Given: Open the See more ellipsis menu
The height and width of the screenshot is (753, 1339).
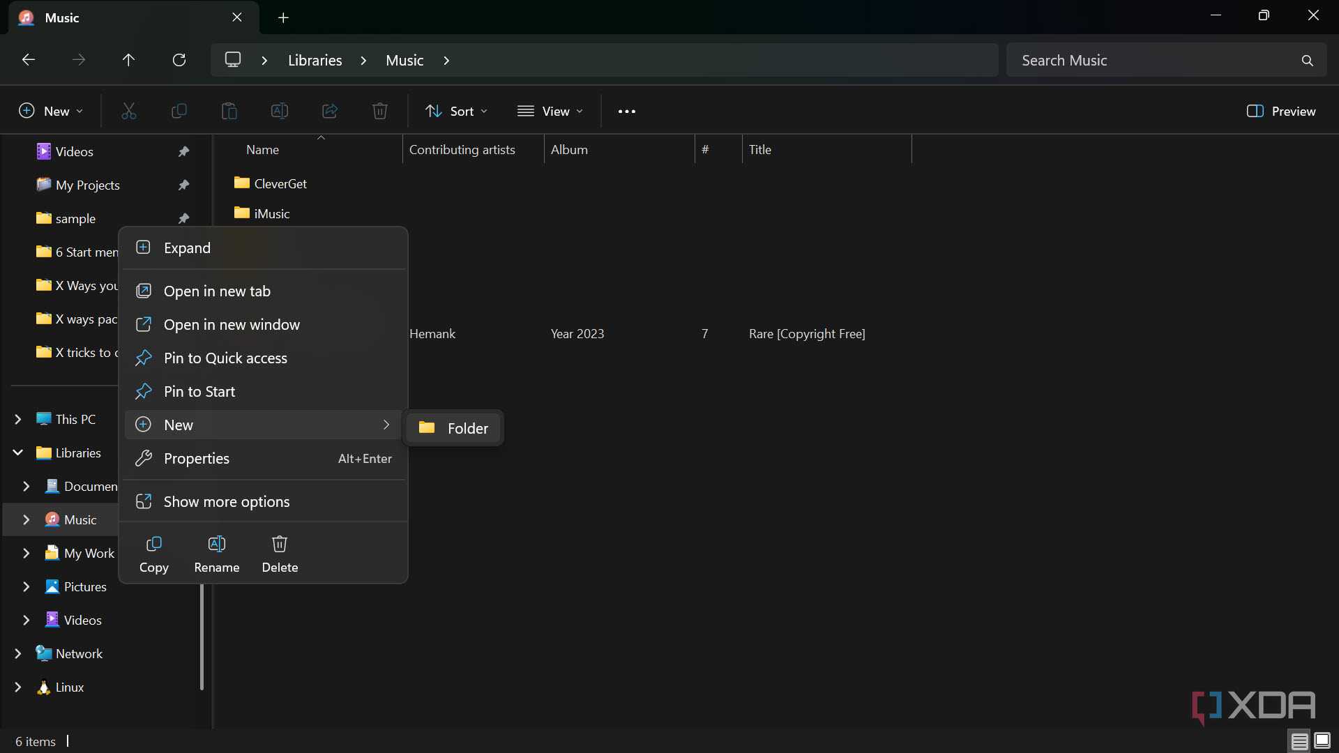Looking at the screenshot, I should click(627, 111).
